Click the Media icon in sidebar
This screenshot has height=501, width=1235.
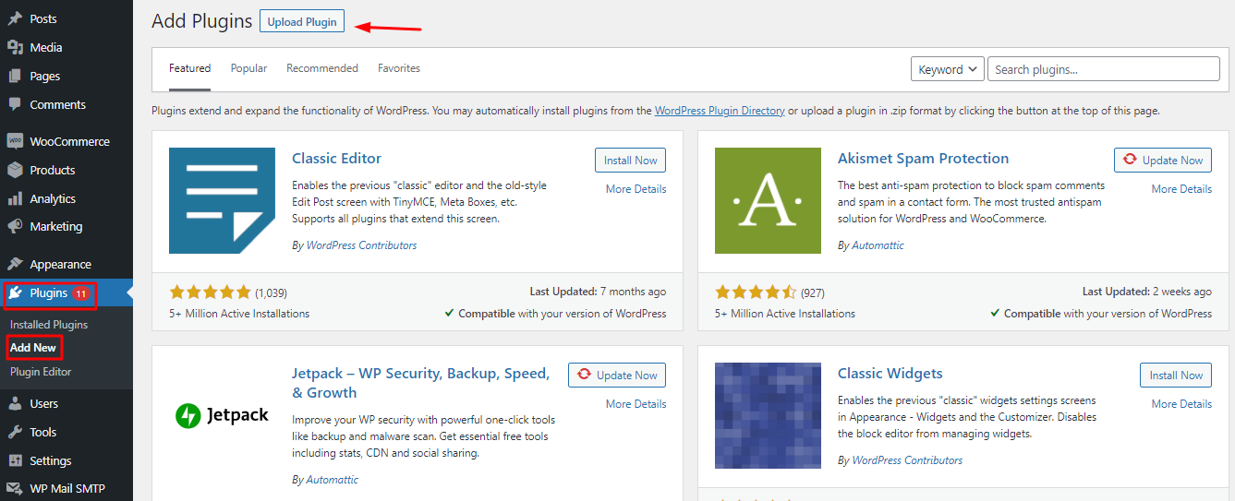15,47
